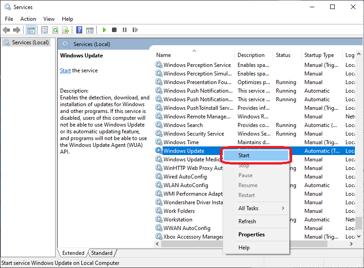Click the green Start Service play icon
Screen dimensions: 364x268
104,30
